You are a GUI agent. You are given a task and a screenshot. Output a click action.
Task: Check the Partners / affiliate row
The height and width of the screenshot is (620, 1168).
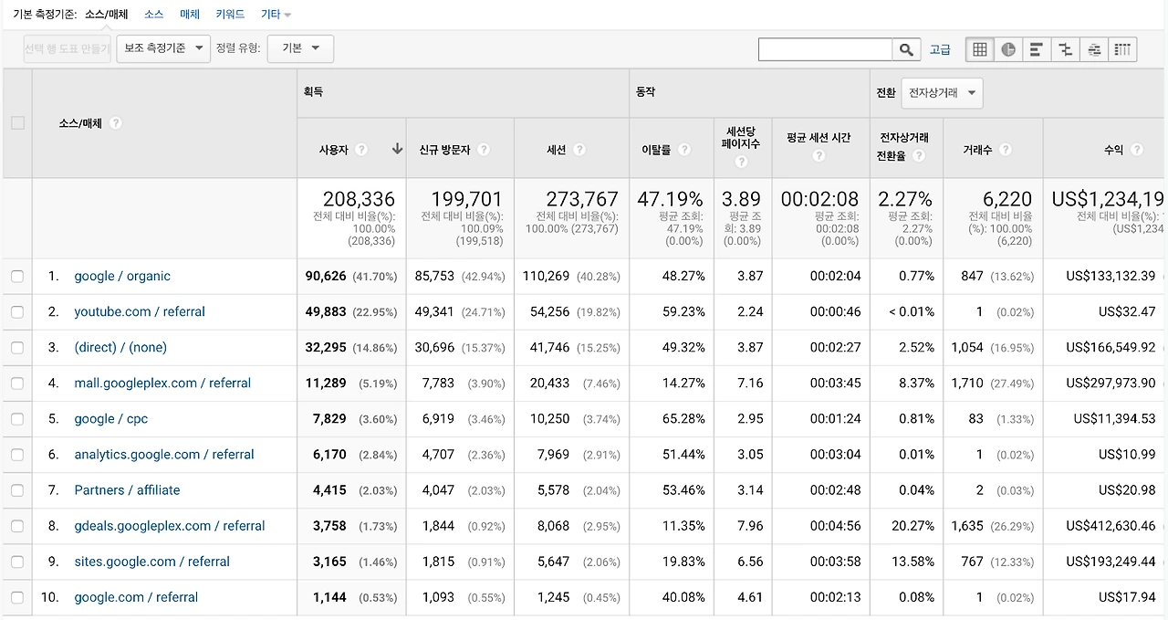click(17, 489)
